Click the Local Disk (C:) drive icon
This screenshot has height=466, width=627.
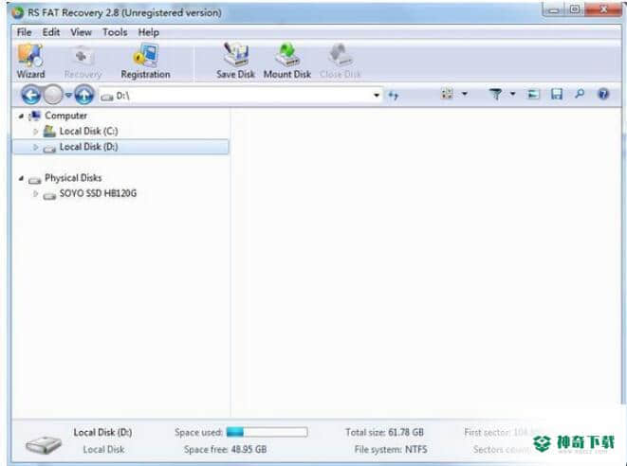click(49, 131)
